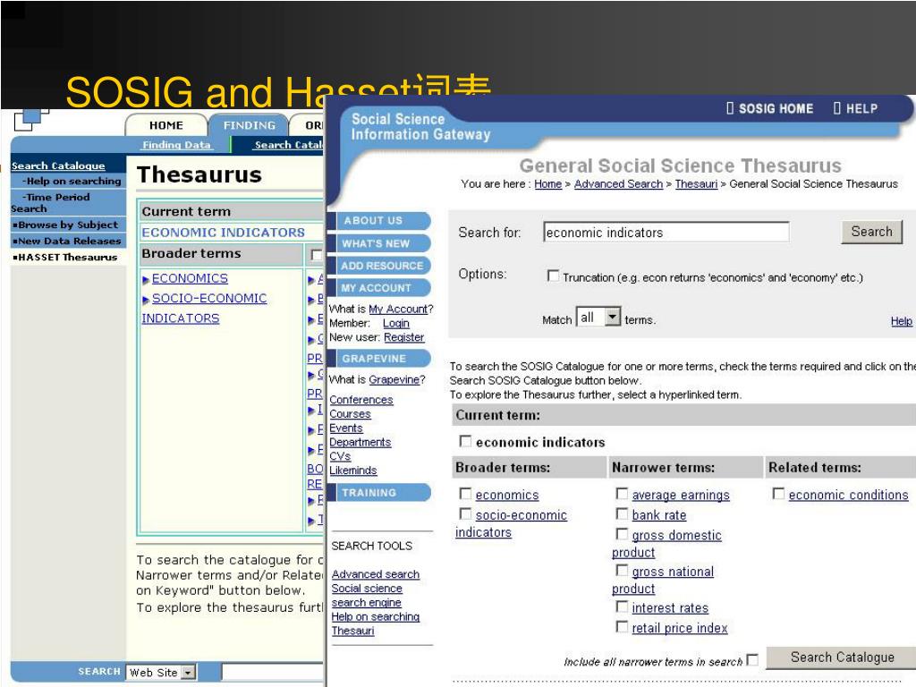
Task: Tick the Broader terms header checkbox in Thesaurus window
Action: 317,255
